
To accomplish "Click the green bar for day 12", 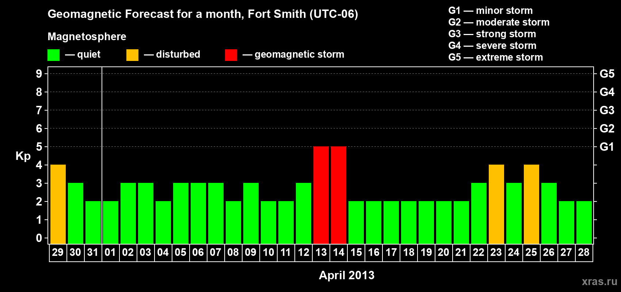I will click(x=304, y=213).
